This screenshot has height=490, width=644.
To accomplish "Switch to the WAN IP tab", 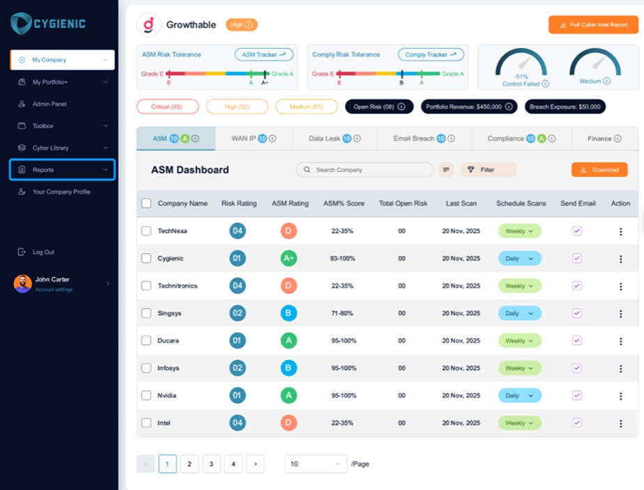I will click(254, 139).
